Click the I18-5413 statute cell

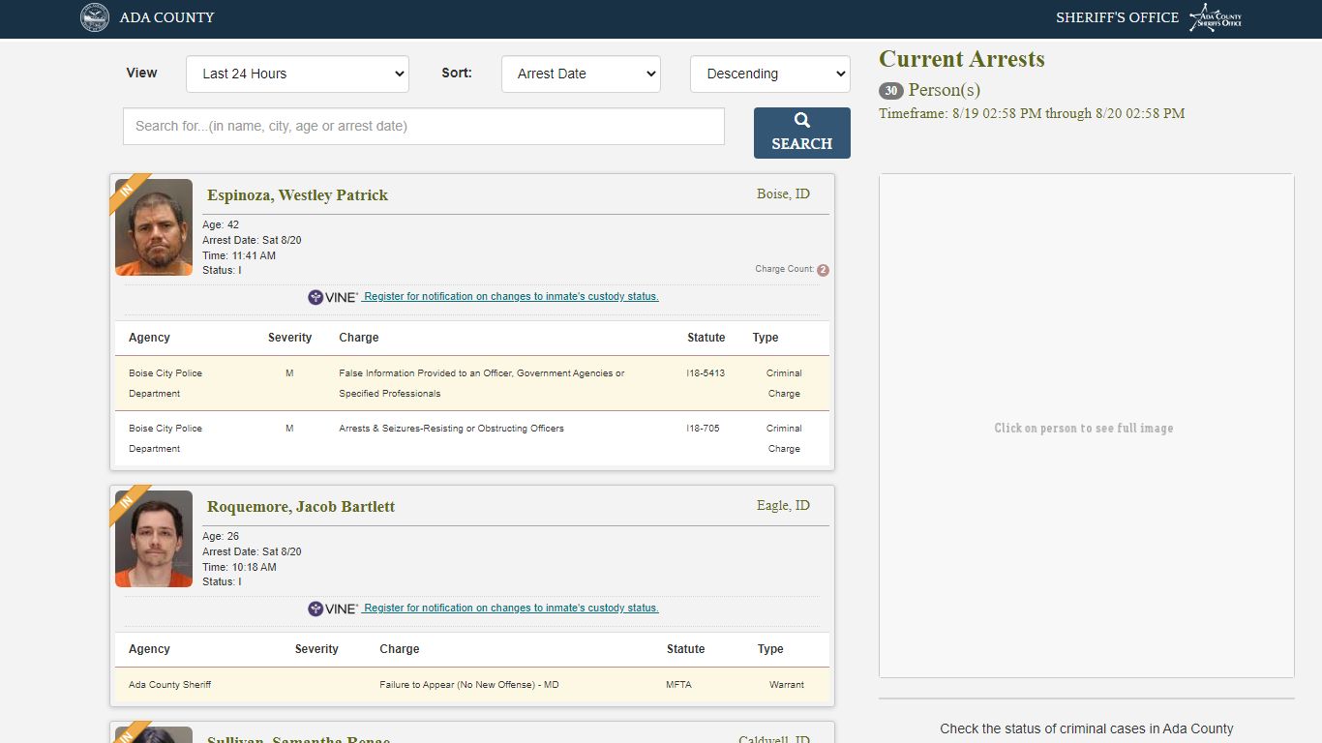coord(706,373)
